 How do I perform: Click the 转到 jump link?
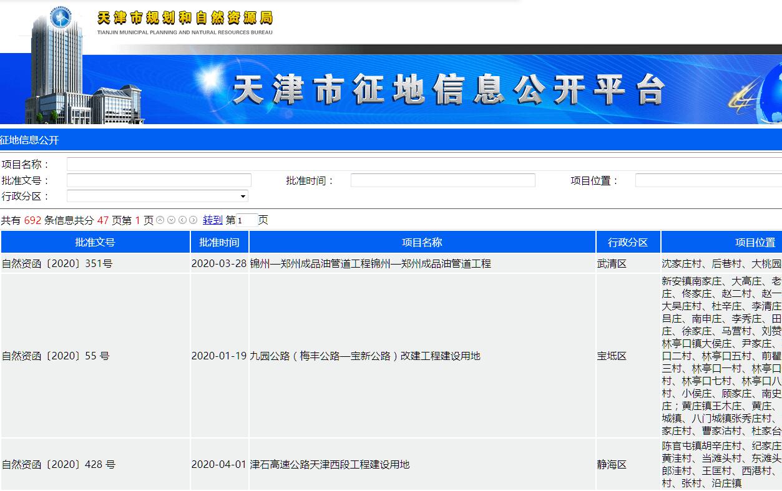[x=212, y=220]
